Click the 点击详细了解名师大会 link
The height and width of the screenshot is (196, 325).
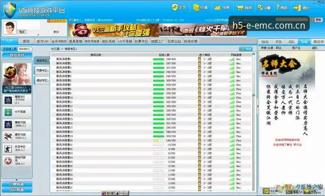tap(287, 145)
